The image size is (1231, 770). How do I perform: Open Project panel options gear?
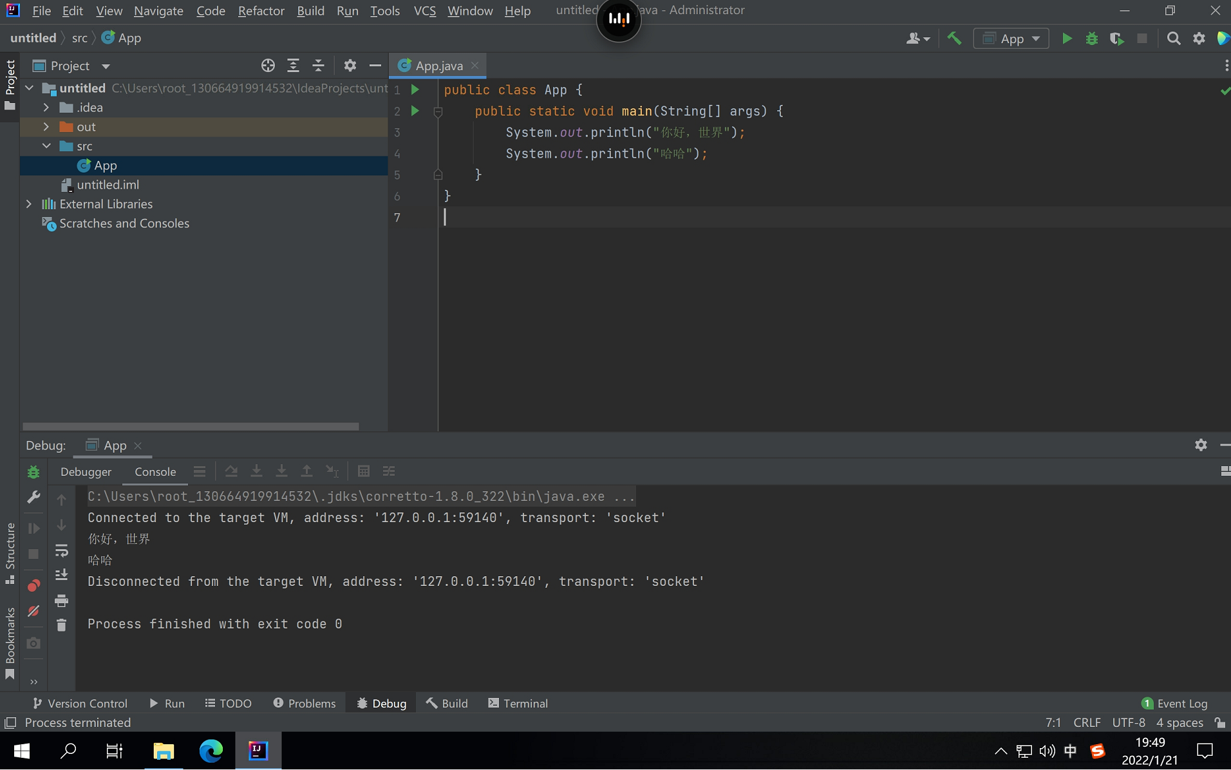[350, 66]
